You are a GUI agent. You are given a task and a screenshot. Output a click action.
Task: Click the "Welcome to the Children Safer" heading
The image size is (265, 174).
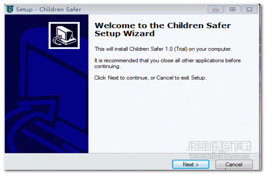click(162, 26)
